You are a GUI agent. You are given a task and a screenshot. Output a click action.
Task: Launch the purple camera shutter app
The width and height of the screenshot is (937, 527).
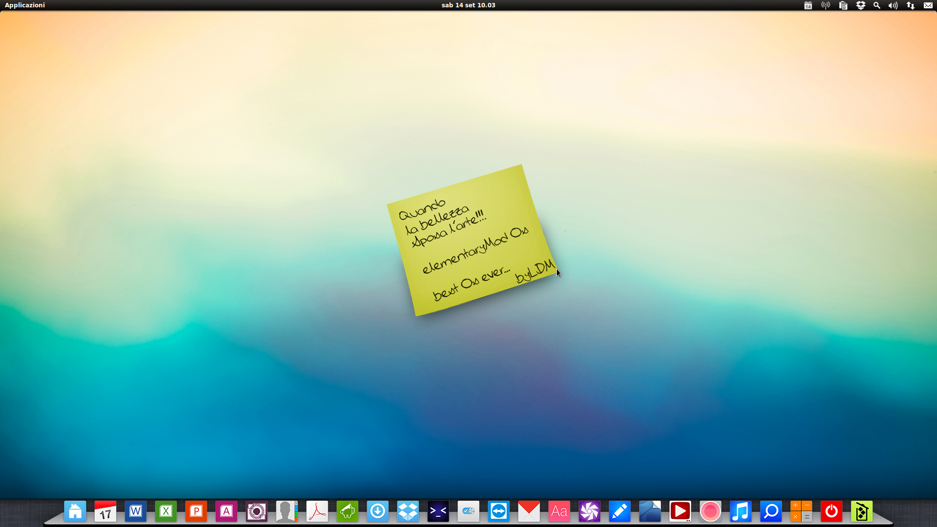(x=590, y=511)
